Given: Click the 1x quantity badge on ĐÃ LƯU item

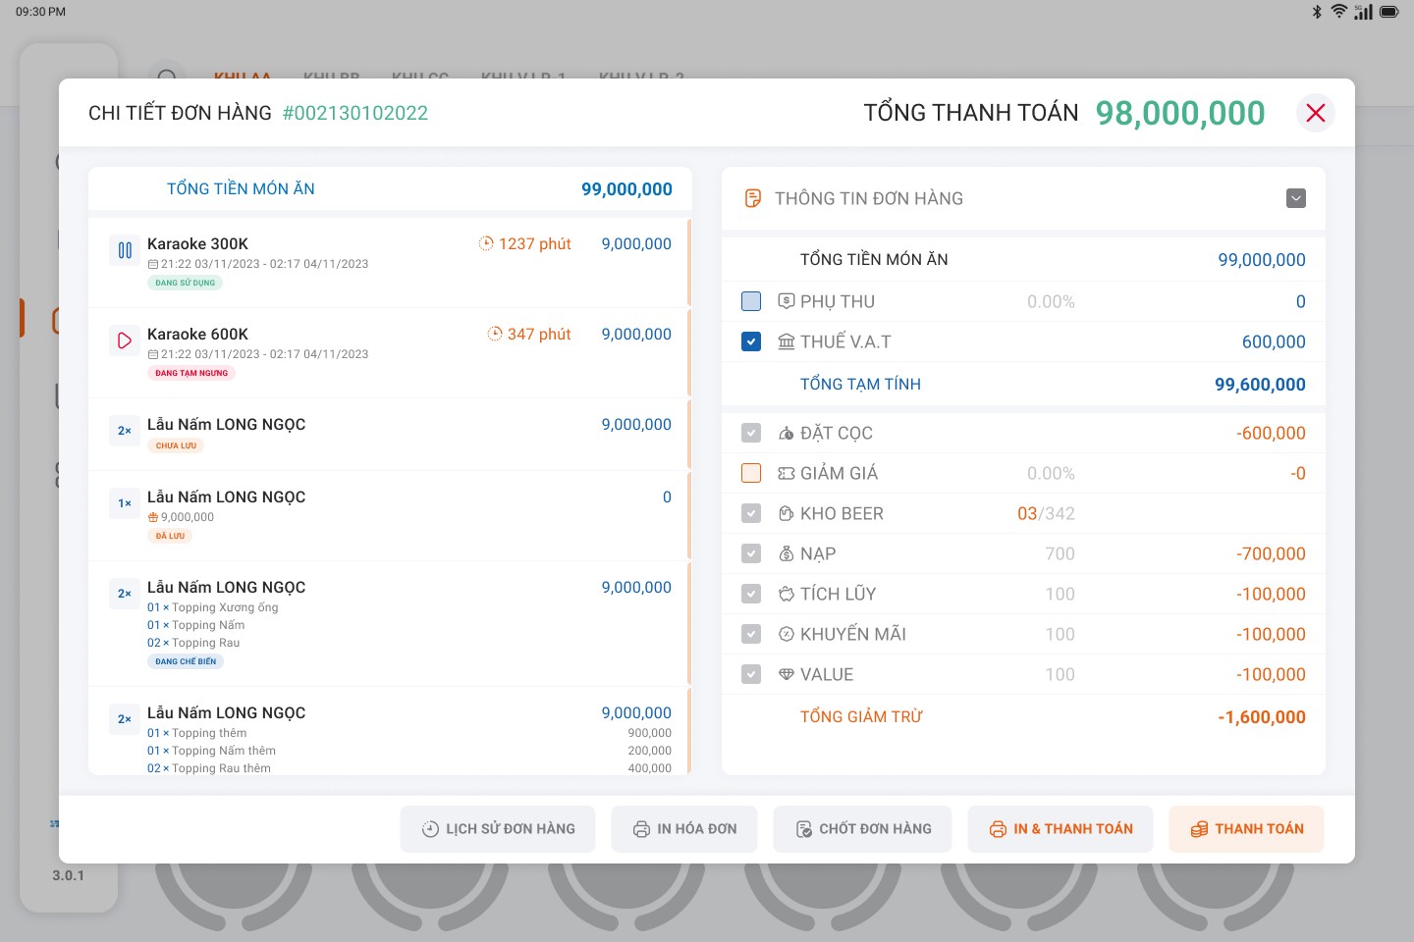Looking at the screenshot, I should point(125,503).
